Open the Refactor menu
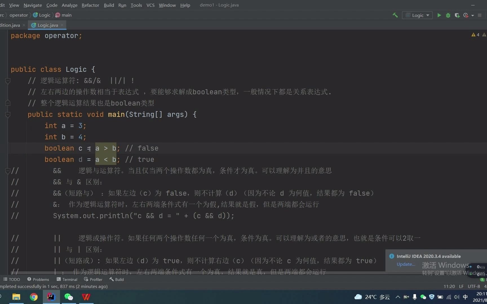Viewport: 487px width, 304px height. click(90, 5)
